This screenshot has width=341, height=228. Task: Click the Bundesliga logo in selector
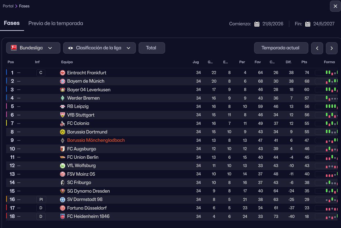[14, 48]
